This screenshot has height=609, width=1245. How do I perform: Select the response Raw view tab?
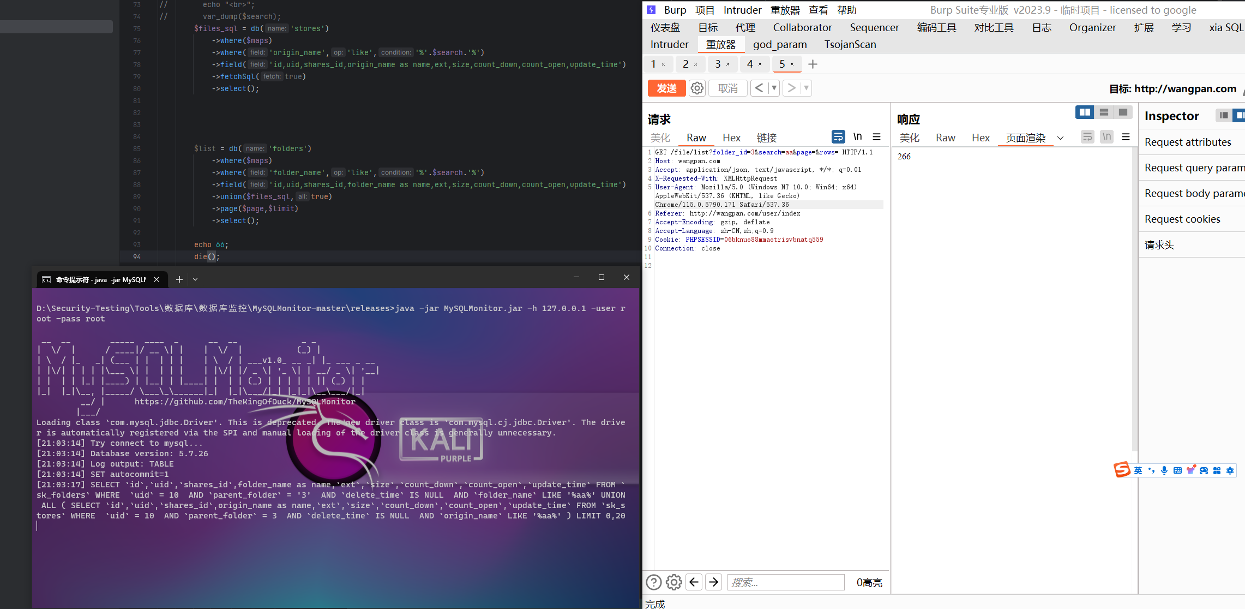[945, 138]
